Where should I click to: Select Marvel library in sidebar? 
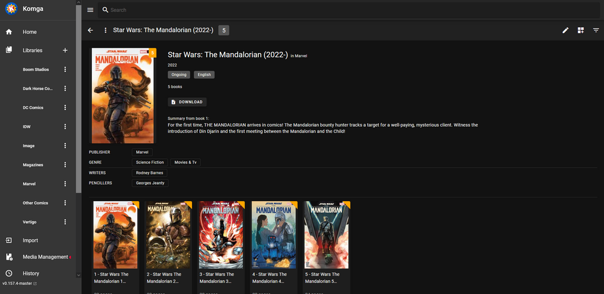click(x=29, y=184)
